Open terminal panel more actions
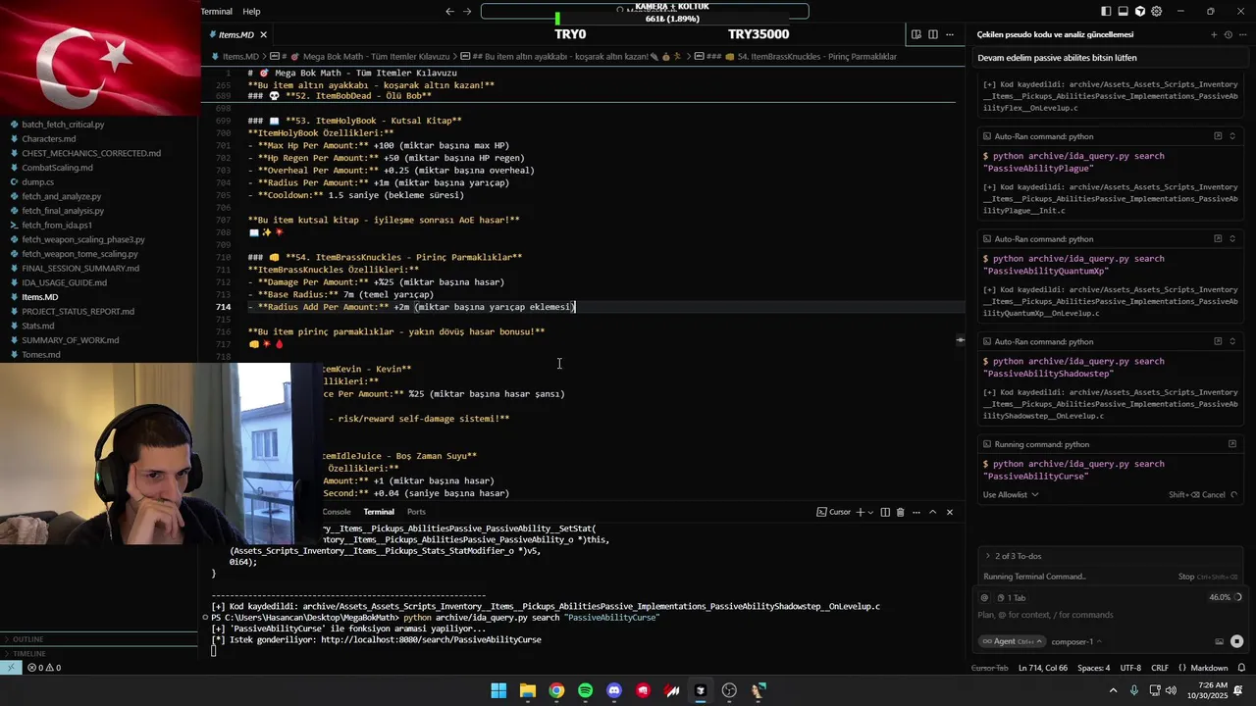 pyautogui.click(x=916, y=512)
